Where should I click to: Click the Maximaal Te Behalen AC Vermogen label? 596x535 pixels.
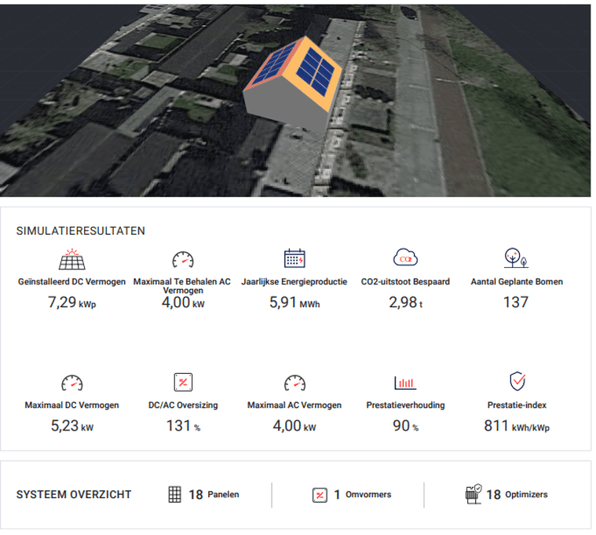[x=182, y=285]
